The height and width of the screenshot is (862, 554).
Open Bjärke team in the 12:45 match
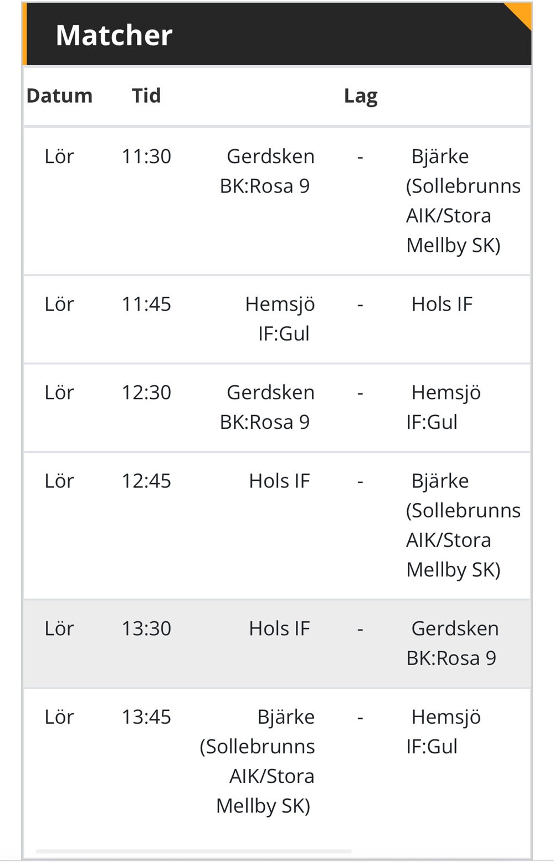pyautogui.click(x=463, y=525)
